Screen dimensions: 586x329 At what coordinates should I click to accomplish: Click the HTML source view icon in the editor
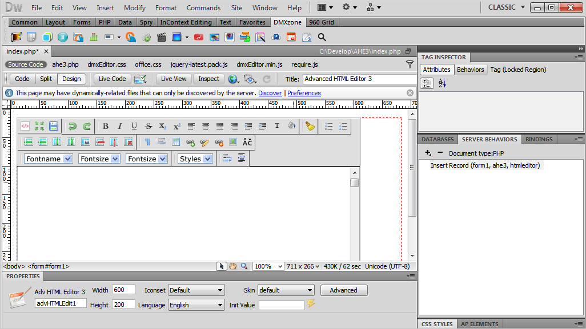pyautogui.click(x=25, y=127)
